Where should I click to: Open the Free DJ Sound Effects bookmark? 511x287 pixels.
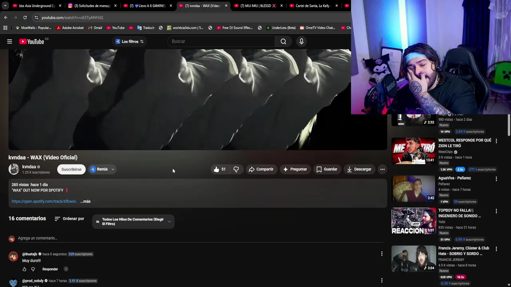(x=235, y=28)
